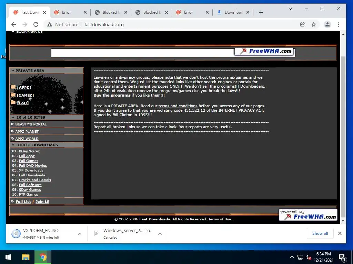
Task: Click the GAMEZ folder icon
Action: [x=13, y=95]
